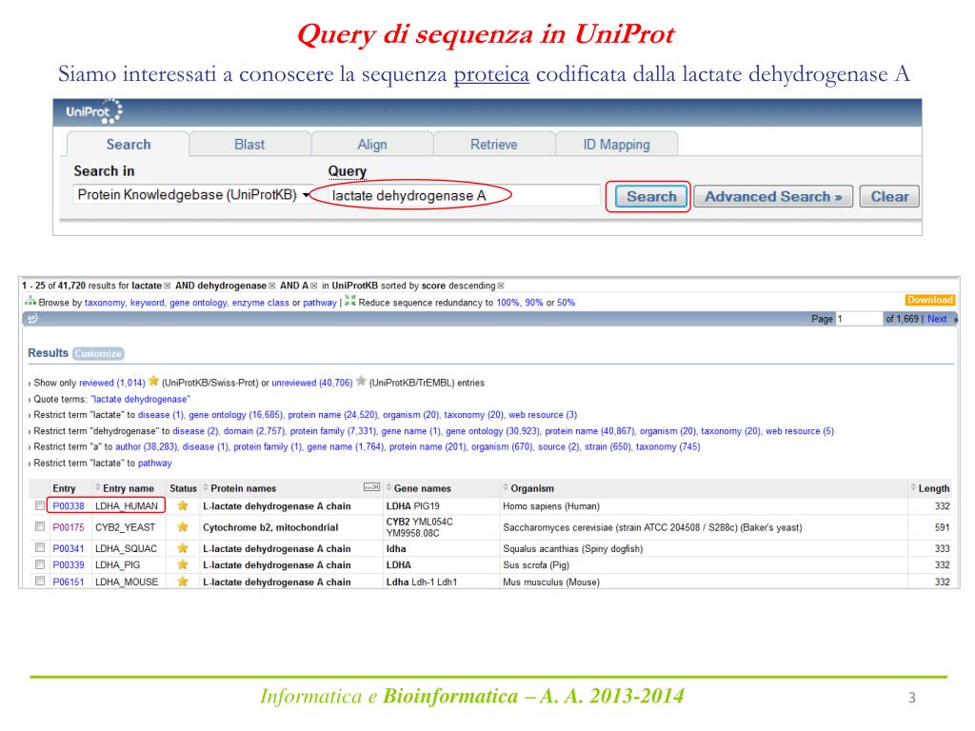Check the P00175 CYB2_YEAST row
The height and width of the screenshot is (731, 975).
pyautogui.click(x=40, y=526)
